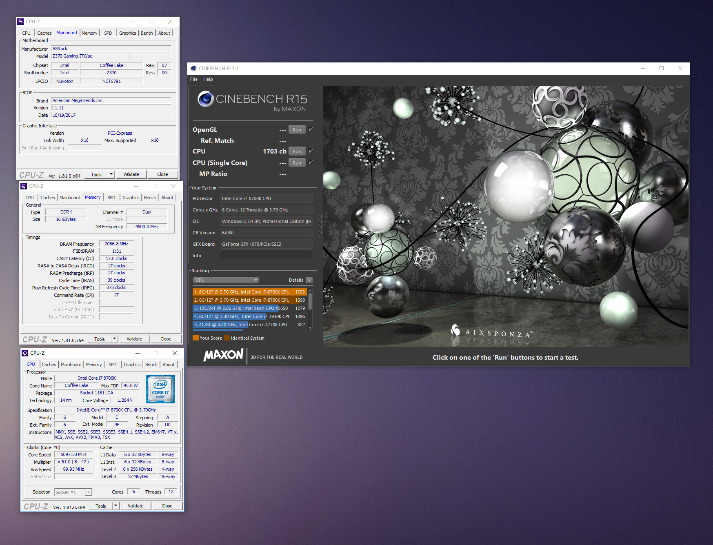Click the MAXON logo
Screen dimensions: 713x545
pos(223,355)
